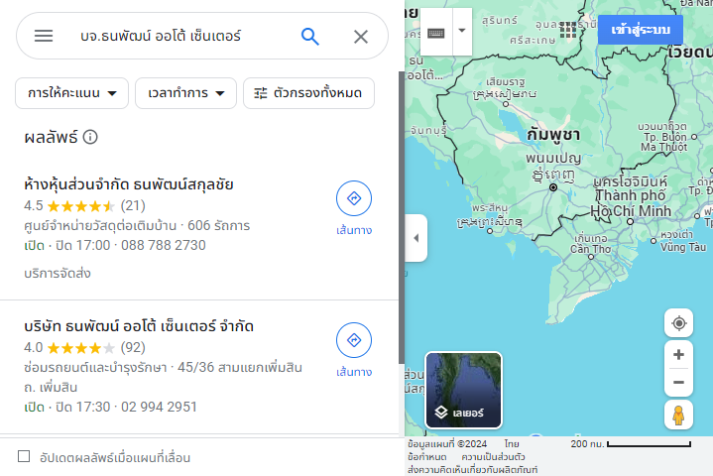Click the บริการจัดส่ง delivery service text
The width and height of the screenshot is (713, 476).
coord(58,274)
